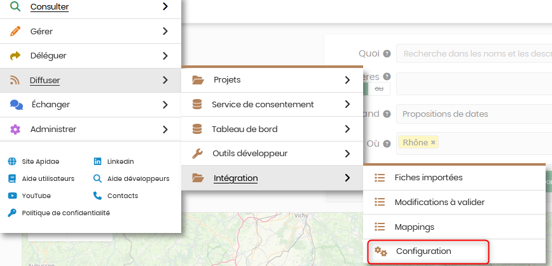
Task: Click the Mappings list icon
Action: [x=380, y=227]
